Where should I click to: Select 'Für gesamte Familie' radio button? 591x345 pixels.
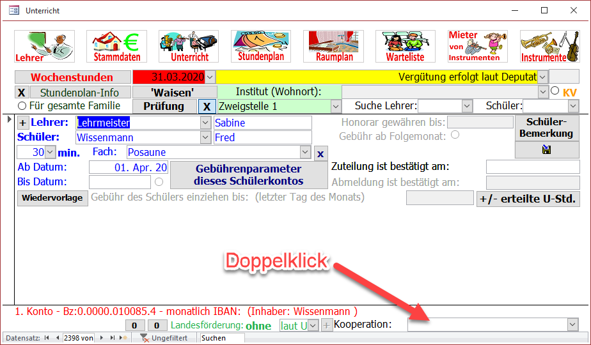(x=22, y=106)
